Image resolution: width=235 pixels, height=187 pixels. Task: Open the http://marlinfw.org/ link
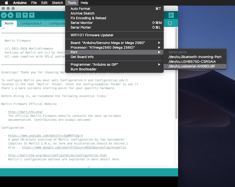(x=26, y=112)
